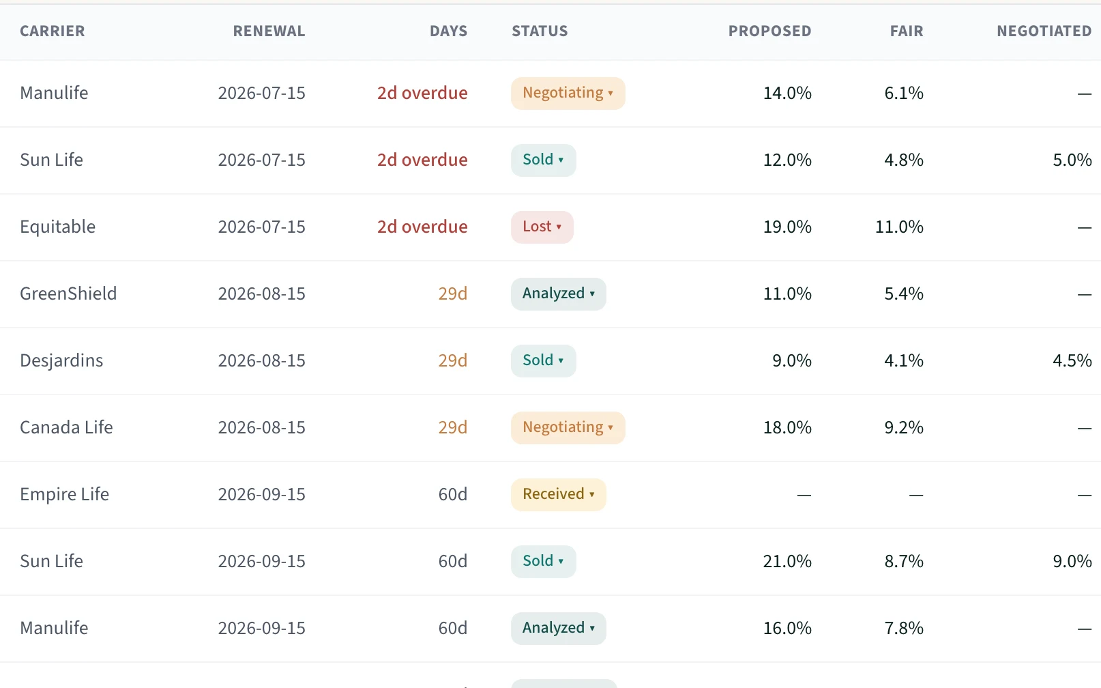Viewport: 1101px width, 688px height.
Task: Open Sold status dropdown for Sun Life 2026-07-15
Action: (x=543, y=160)
